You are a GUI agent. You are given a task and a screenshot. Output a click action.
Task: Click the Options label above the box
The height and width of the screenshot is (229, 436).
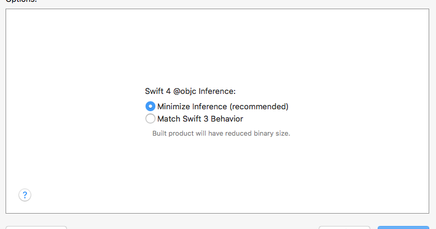[x=21, y=1]
